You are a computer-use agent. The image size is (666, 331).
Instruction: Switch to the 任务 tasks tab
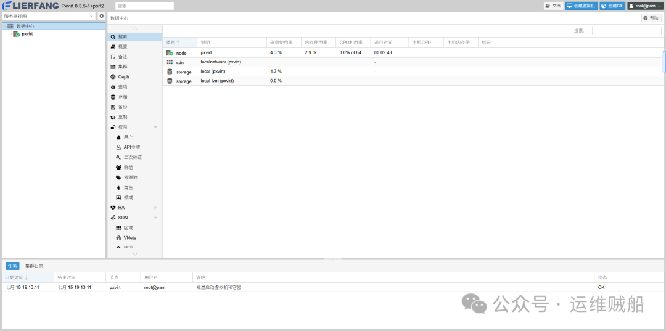[x=12, y=266]
